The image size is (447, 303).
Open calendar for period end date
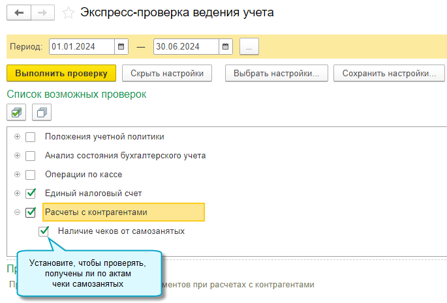click(225, 46)
